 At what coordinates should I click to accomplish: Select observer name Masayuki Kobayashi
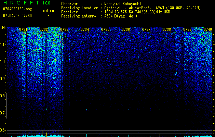[123, 4]
